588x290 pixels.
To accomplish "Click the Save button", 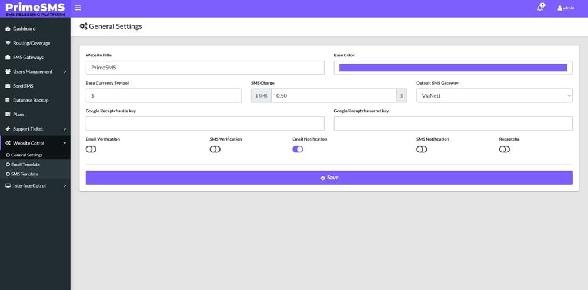I will pos(329,178).
